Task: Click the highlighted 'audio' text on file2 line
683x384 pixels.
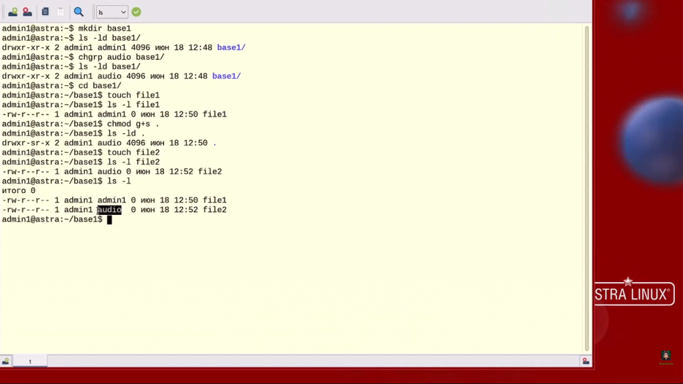Action: [109, 210]
